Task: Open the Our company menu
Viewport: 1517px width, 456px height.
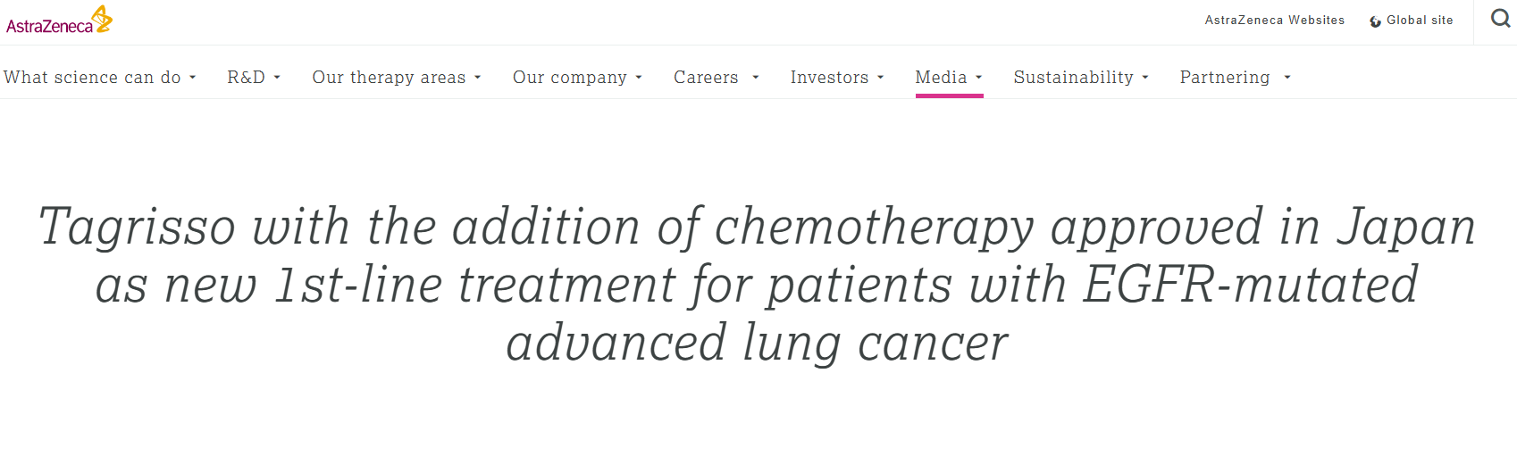Action: [577, 78]
